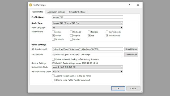170x96 pixels.
Task: Close the Edit Settings dialog
Action: point(138,5)
